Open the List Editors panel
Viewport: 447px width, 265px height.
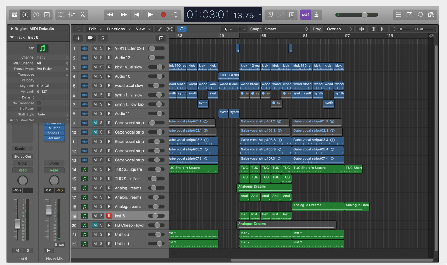point(398,15)
